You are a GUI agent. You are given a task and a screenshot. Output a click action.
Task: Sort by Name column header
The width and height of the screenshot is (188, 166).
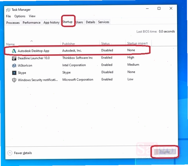click(x=10, y=44)
